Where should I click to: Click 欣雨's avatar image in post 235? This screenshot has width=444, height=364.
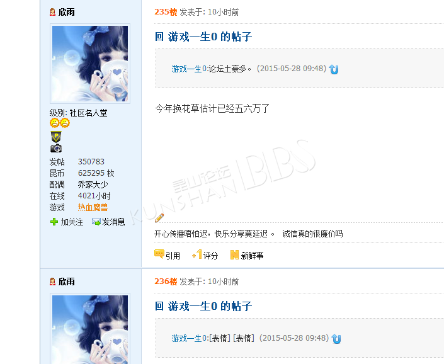(x=90, y=64)
